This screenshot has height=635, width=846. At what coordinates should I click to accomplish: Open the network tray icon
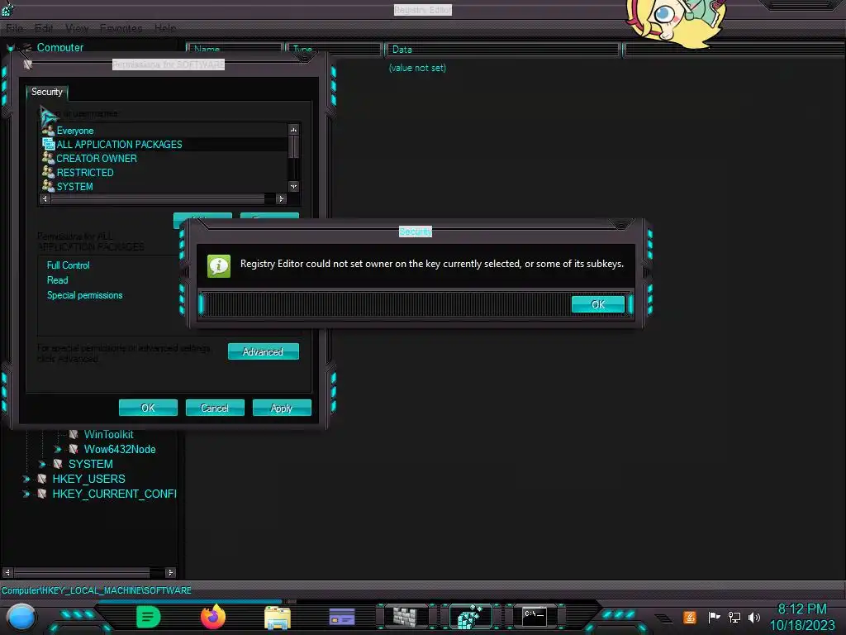(x=734, y=617)
